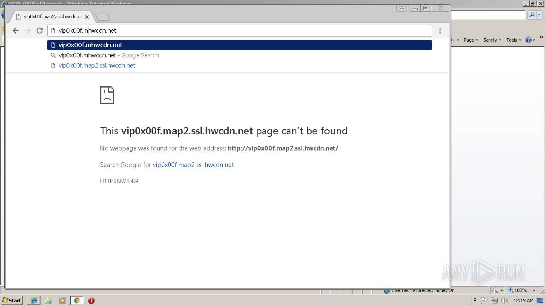This screenshot has height=306, width=545.
Task: Click the Chrome user profile icon
Action: coord(402,8)
